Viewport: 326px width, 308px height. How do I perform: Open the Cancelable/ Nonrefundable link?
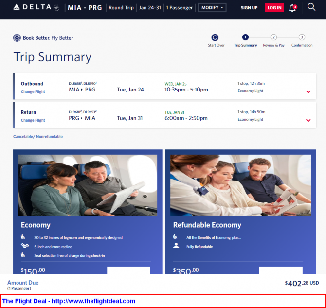(x=38, y=136)
